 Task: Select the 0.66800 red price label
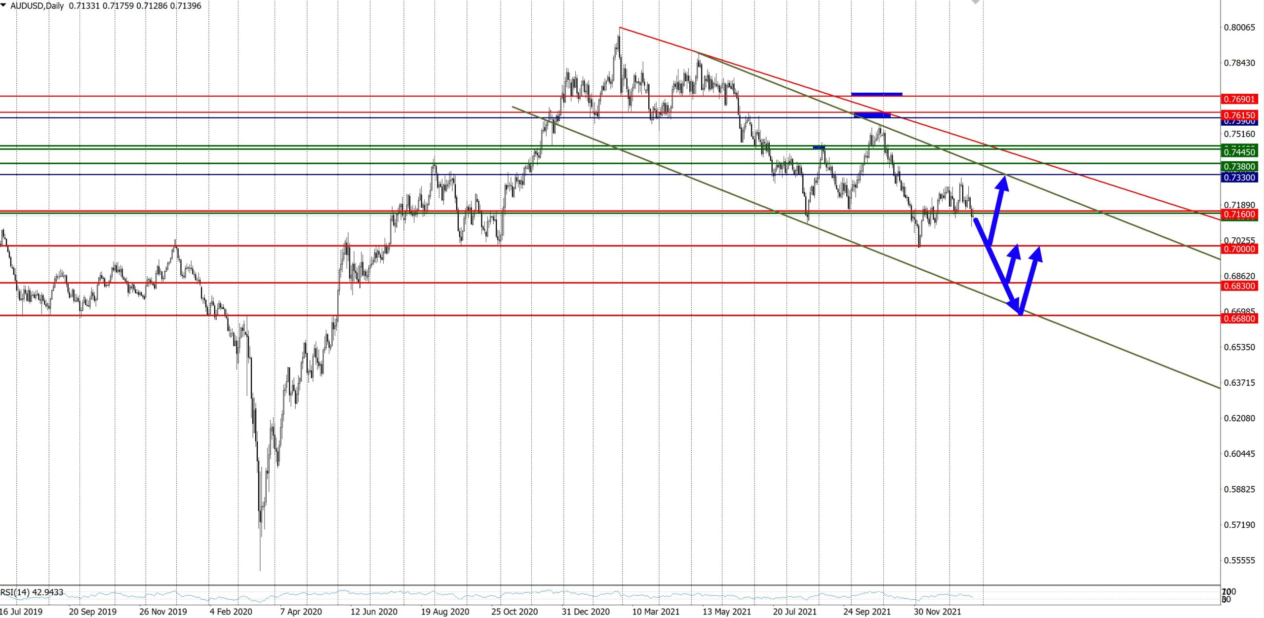click(x=1239, y=319)
